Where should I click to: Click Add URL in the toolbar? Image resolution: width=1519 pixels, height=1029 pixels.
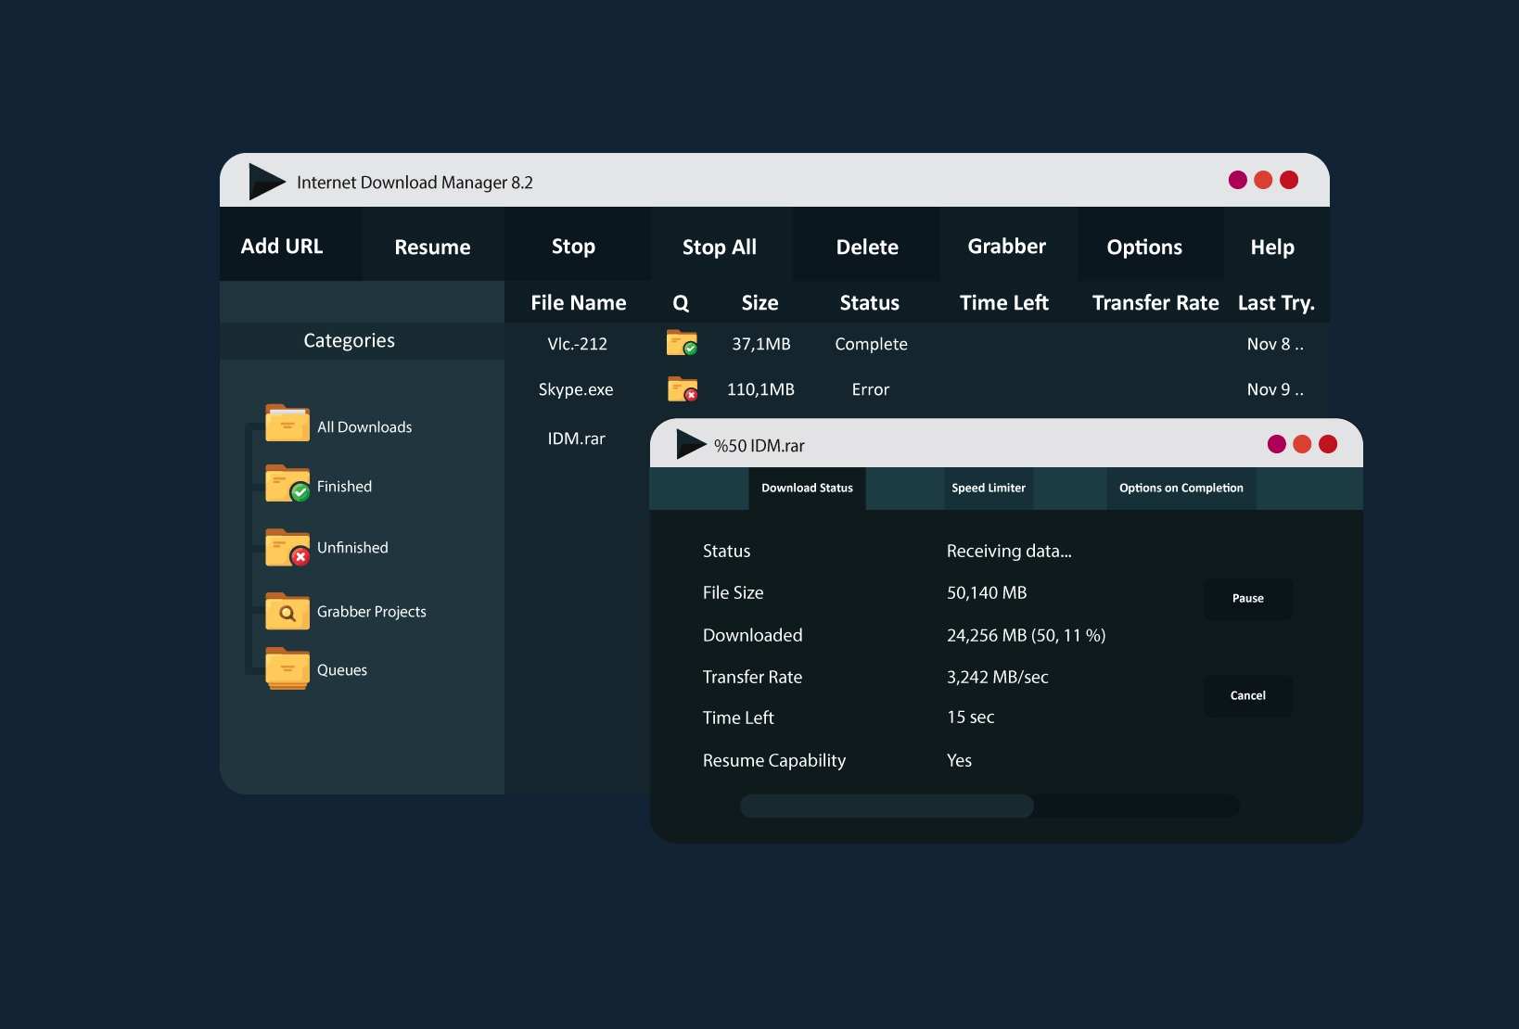coord(282,247)
